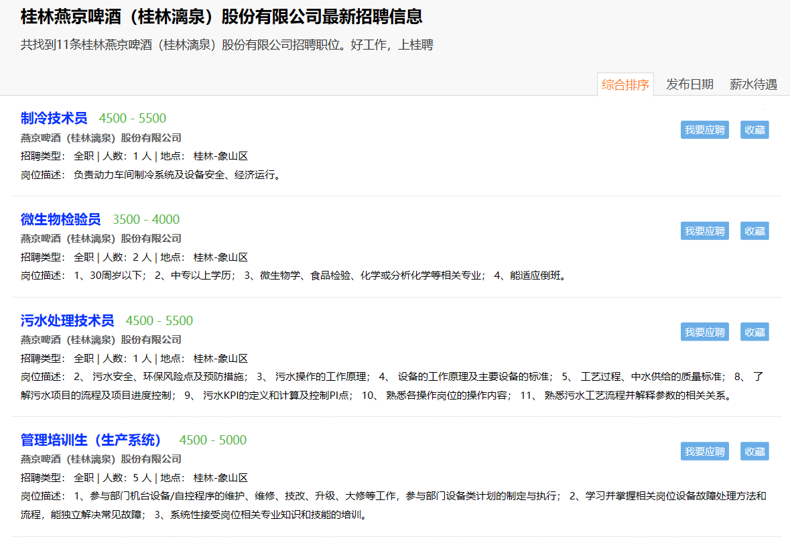Viewport: 790px width, 541px height.
Task: Click the 人数: 2 人 details line
Action: pos(135,257)
